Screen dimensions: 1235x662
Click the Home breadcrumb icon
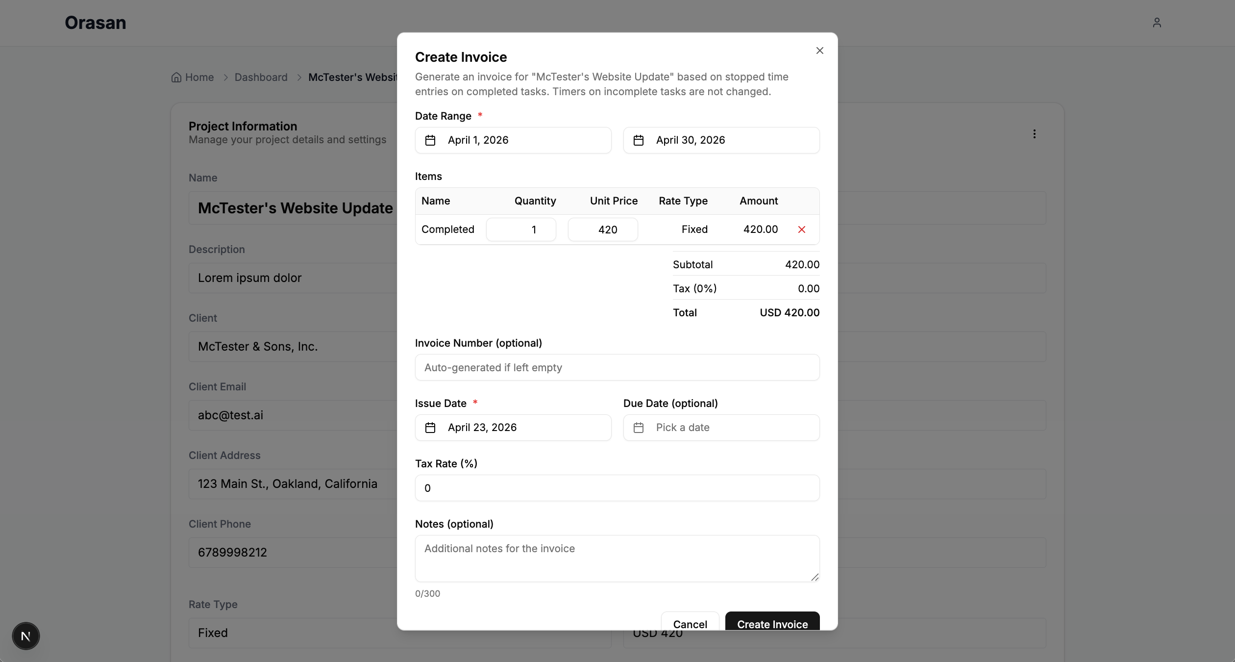[176, 77]
